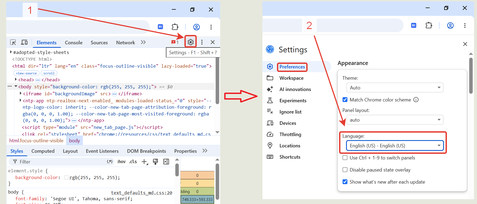Open the Computed styles tab

click(43, 151)
